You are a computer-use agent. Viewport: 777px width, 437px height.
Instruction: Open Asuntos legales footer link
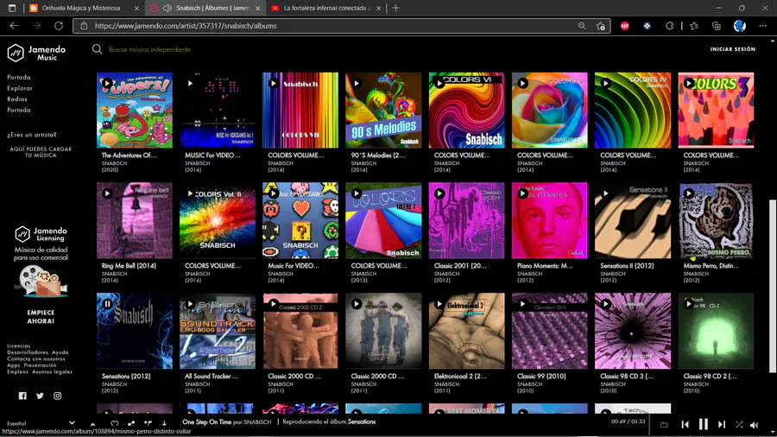click(x=52, y=371)
